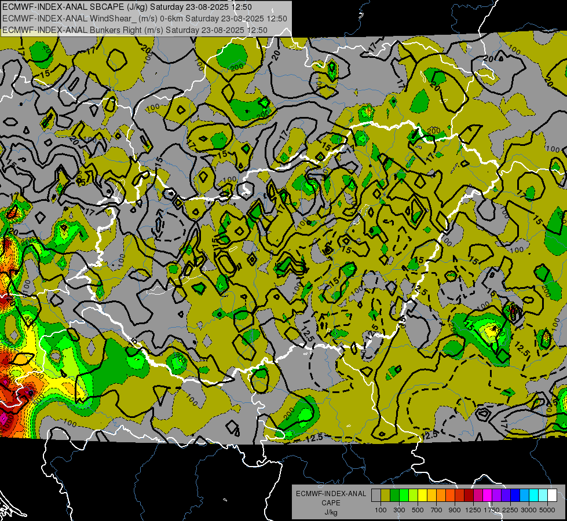Click the white legend swatch

(552, 496)
